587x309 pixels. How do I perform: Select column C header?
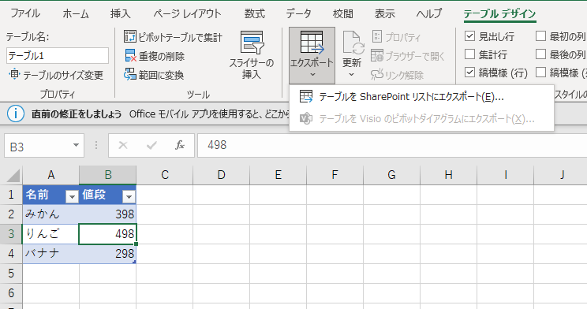(x=165, y=175)
